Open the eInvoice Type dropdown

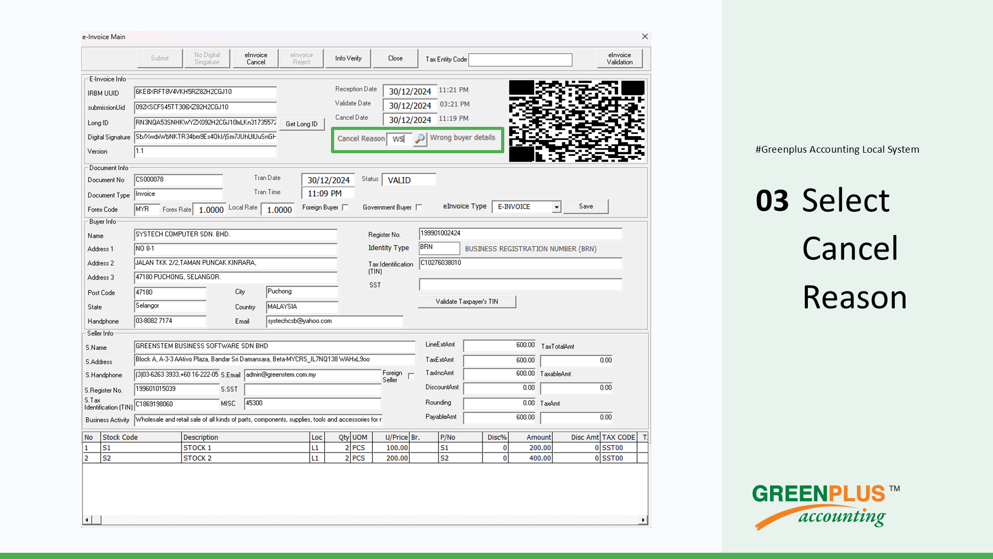pyautogui.click(x=556, y=207)
